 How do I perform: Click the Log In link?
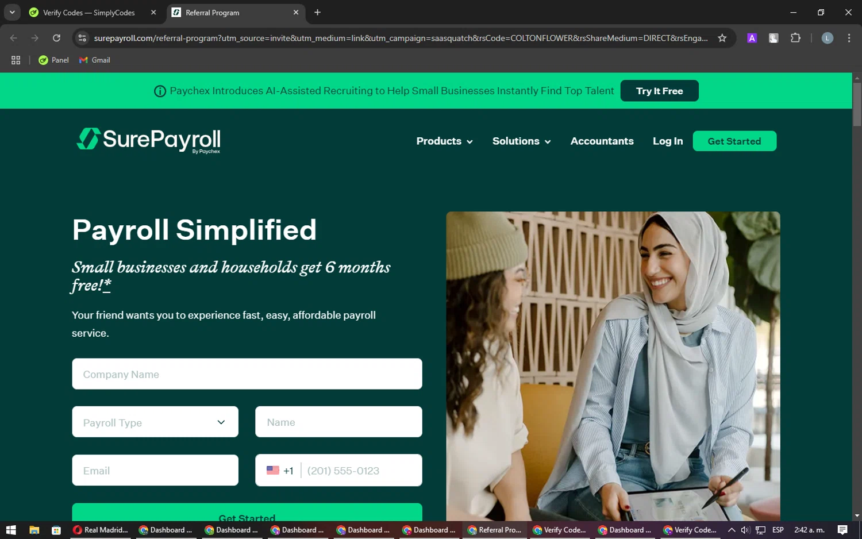click(x=668, y=141)
